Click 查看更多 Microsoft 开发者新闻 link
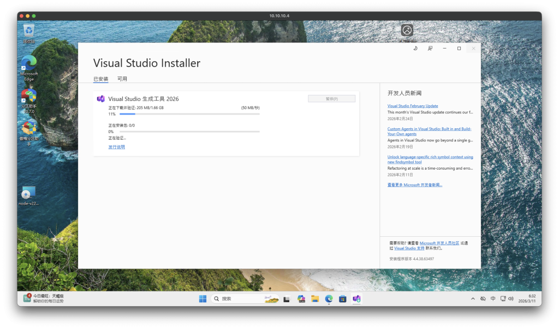 pyautogui.click(x=415, y=185)
